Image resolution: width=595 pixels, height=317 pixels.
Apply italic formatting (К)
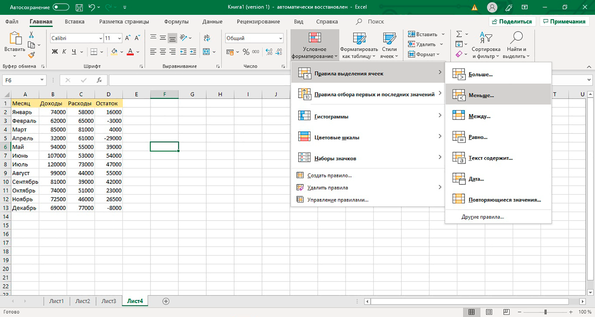[x=64, y=51]
